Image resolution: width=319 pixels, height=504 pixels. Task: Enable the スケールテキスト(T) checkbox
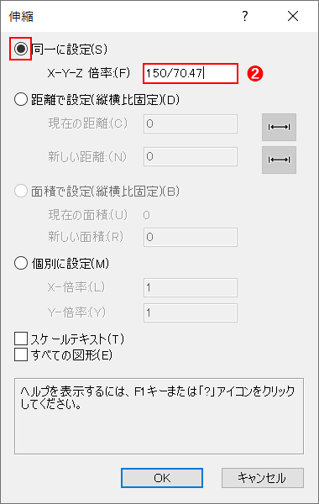(x=21, y=339)
